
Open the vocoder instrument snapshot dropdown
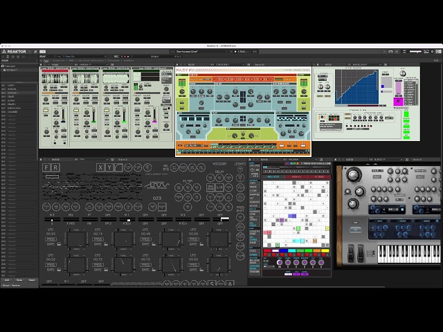(91, 160)
